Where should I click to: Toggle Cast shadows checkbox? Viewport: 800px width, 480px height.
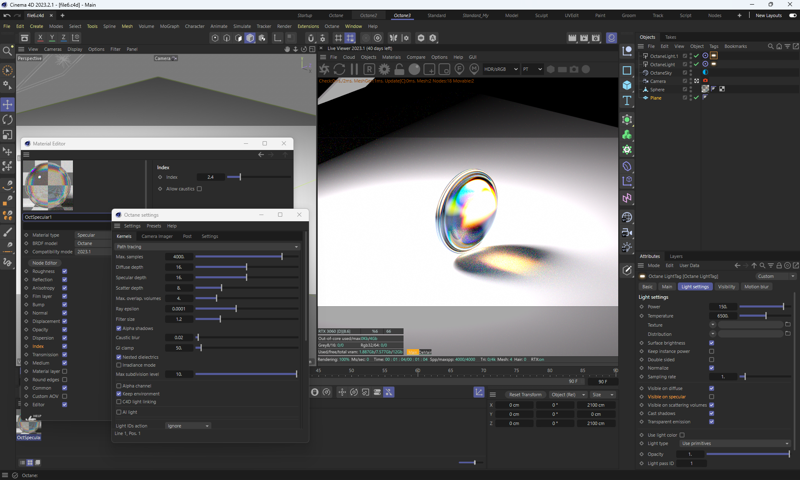point(712,413)
